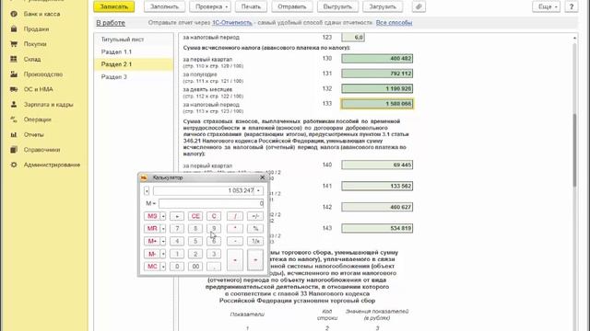The image size is (590, 331).
Task: Open the Производство factory icon
Action: point(14,74)
